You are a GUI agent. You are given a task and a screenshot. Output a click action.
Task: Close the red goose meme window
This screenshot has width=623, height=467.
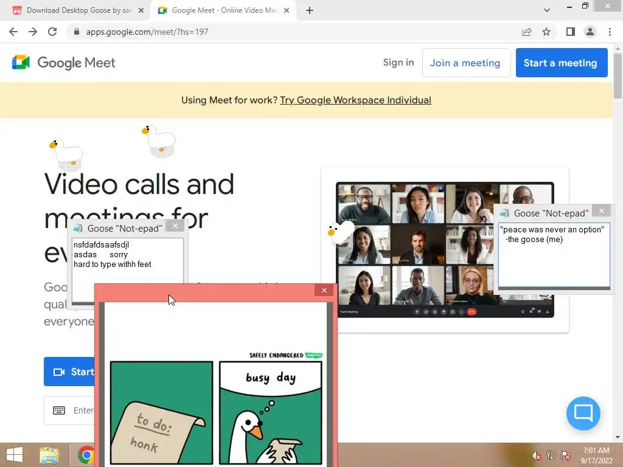324,290
